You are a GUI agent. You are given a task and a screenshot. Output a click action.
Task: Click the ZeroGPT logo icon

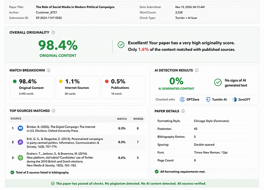[234, 99]
